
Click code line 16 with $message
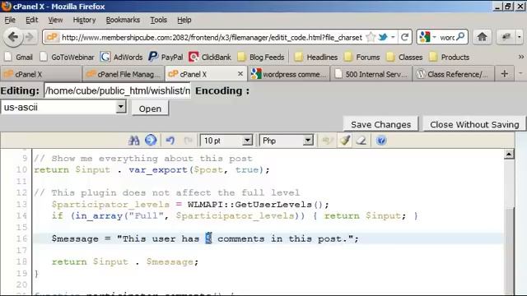[205, 238]
